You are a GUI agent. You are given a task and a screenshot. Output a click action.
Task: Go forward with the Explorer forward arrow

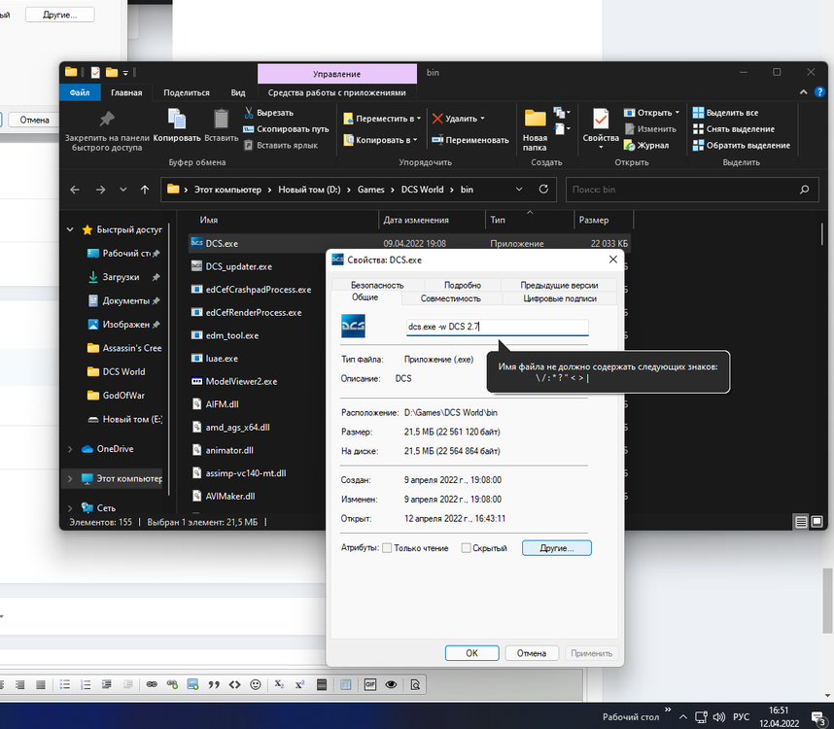click(100, 190)
